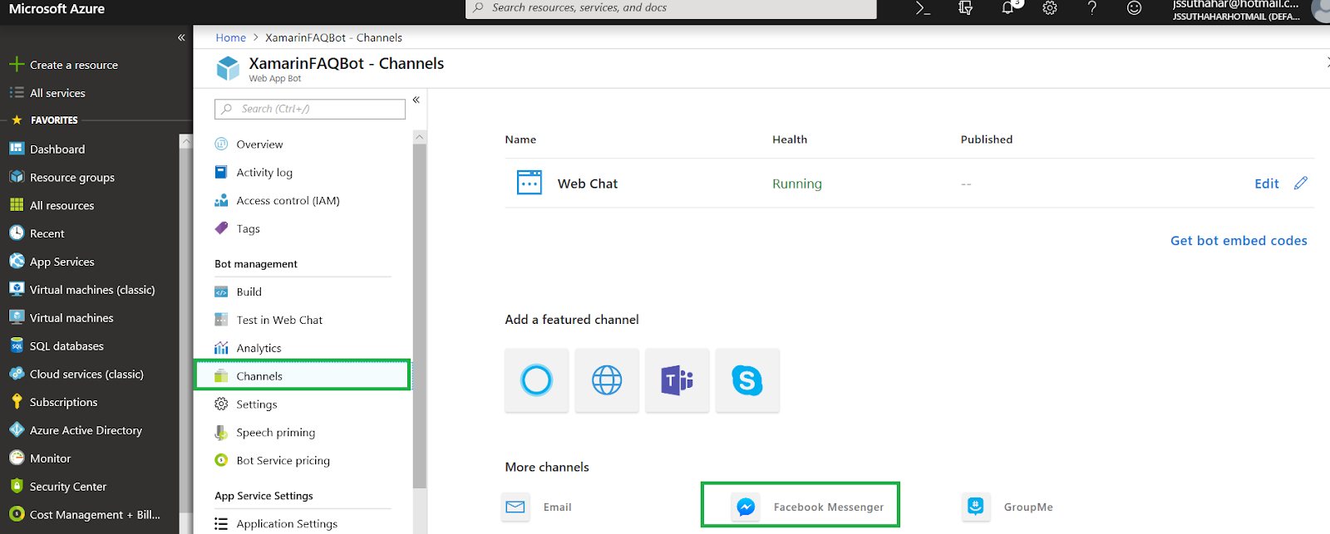
Task: Select the GroupMe channel icon
Action: (976, 507)
